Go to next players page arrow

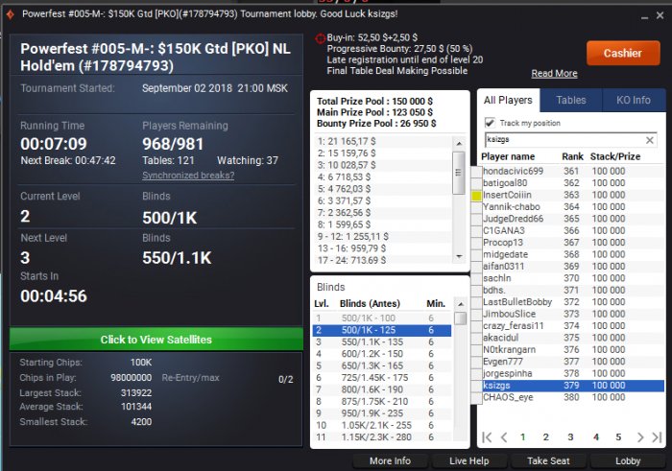(640, 437)
